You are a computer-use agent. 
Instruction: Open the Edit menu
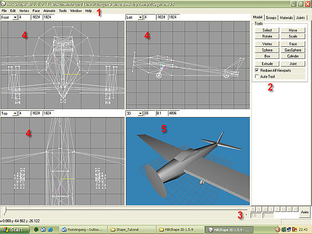point(12,11)
